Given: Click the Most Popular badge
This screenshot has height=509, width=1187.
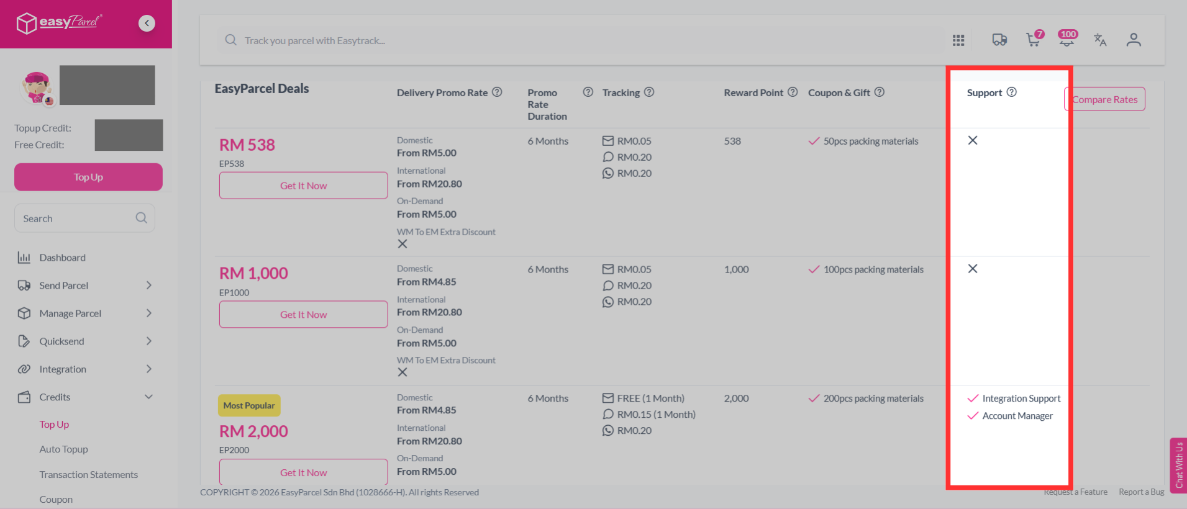Looking at the screenshot, I should click(x=249, y=405).
